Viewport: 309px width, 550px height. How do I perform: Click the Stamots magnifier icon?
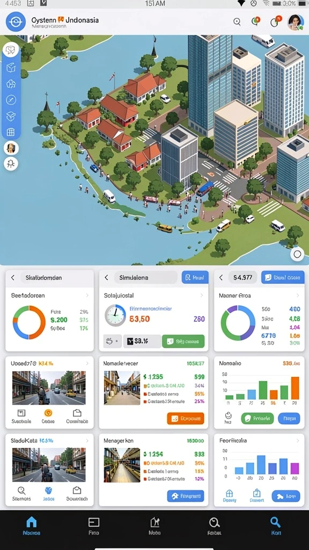(x=21, y=490)
